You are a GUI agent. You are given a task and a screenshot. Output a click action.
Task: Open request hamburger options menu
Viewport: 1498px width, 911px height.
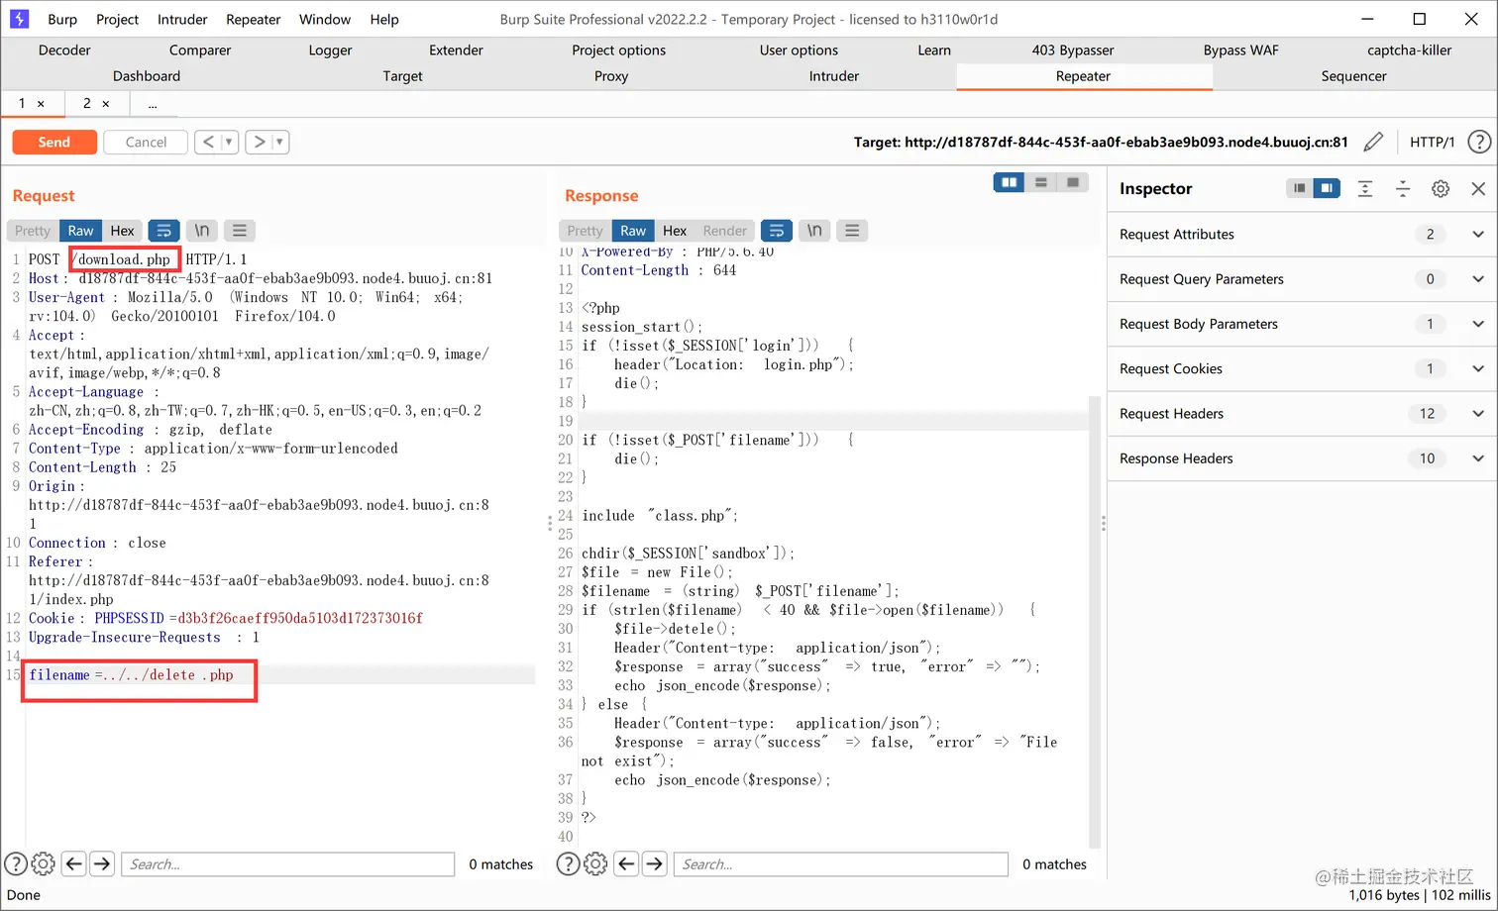(x=240, y=231)
